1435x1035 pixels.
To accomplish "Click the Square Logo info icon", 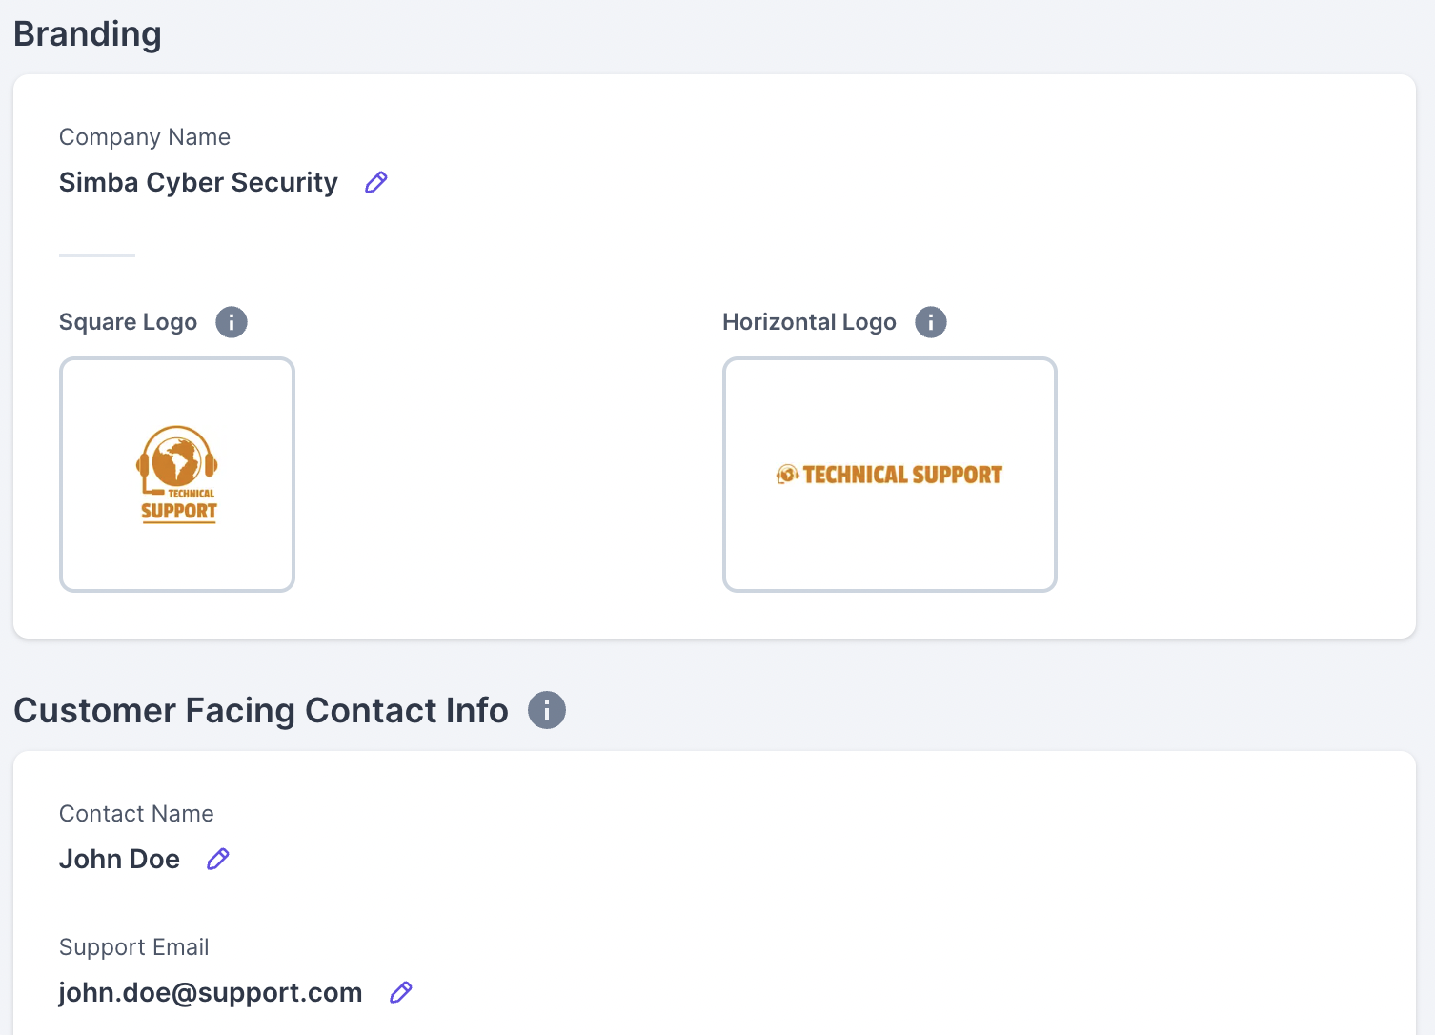I will 232,322.
